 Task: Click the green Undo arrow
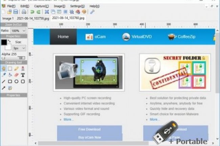(x=32, y=12)
